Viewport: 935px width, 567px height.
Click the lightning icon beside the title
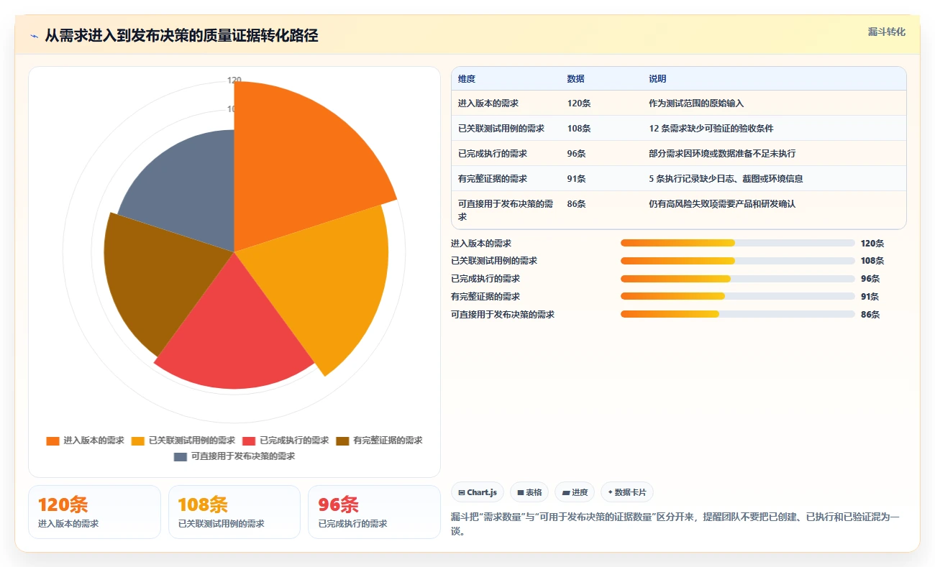34,35
